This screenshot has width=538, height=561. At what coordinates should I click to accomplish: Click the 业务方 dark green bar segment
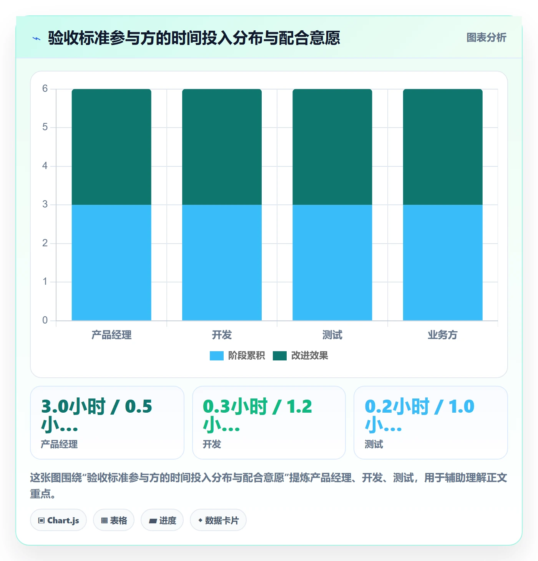[x=443, y=147]
